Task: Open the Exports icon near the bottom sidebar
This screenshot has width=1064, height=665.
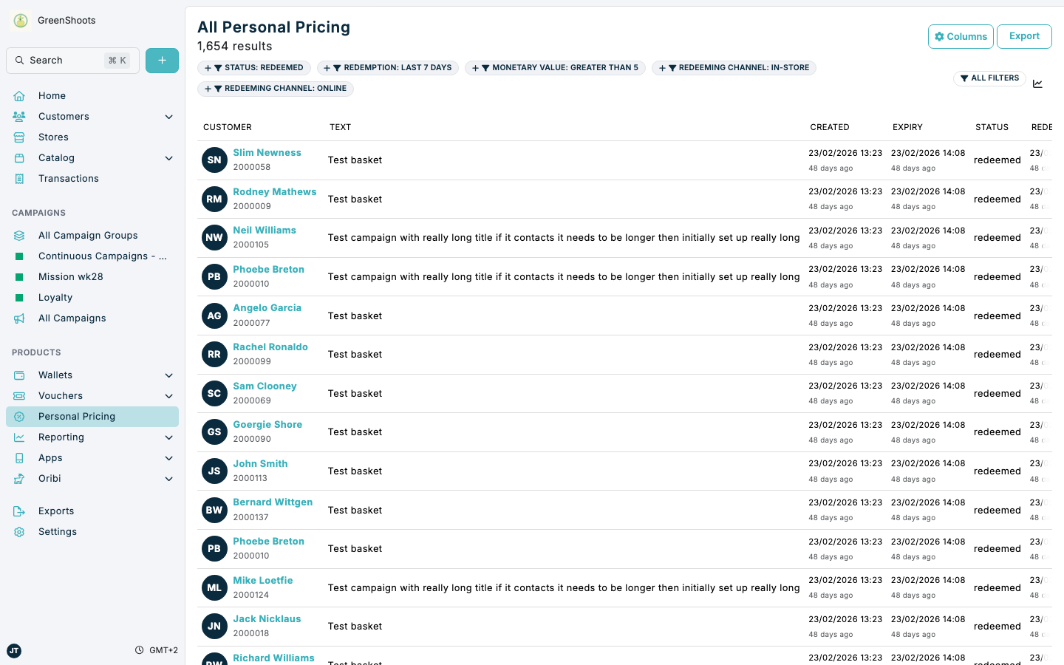Action: pos(19,511)
